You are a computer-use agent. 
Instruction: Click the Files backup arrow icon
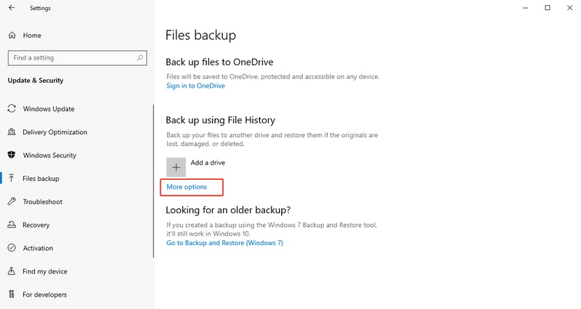pyautogui.click(x=12, y=178)
